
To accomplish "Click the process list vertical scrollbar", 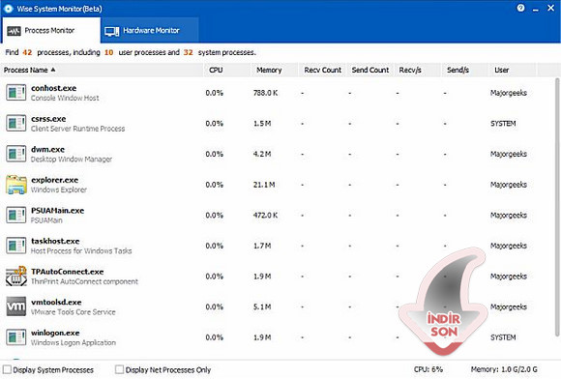I will pos(557,207).
